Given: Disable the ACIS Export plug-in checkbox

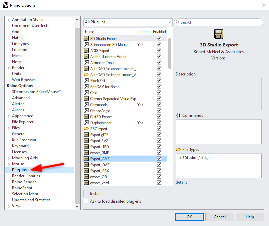Looking at the screenshot, I should tap(159, 51).
